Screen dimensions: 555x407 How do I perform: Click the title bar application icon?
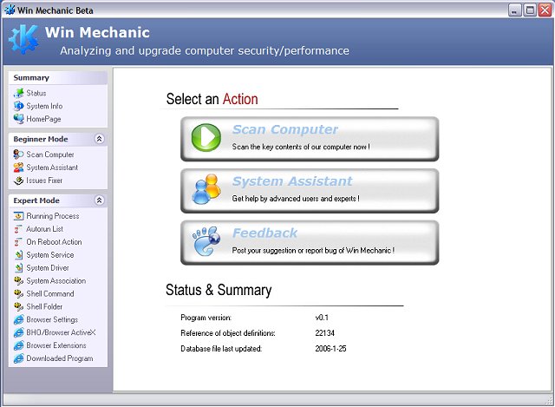point(10,10)
